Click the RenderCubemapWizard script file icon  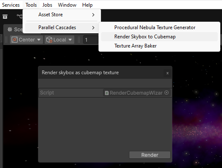pos(106,93)
